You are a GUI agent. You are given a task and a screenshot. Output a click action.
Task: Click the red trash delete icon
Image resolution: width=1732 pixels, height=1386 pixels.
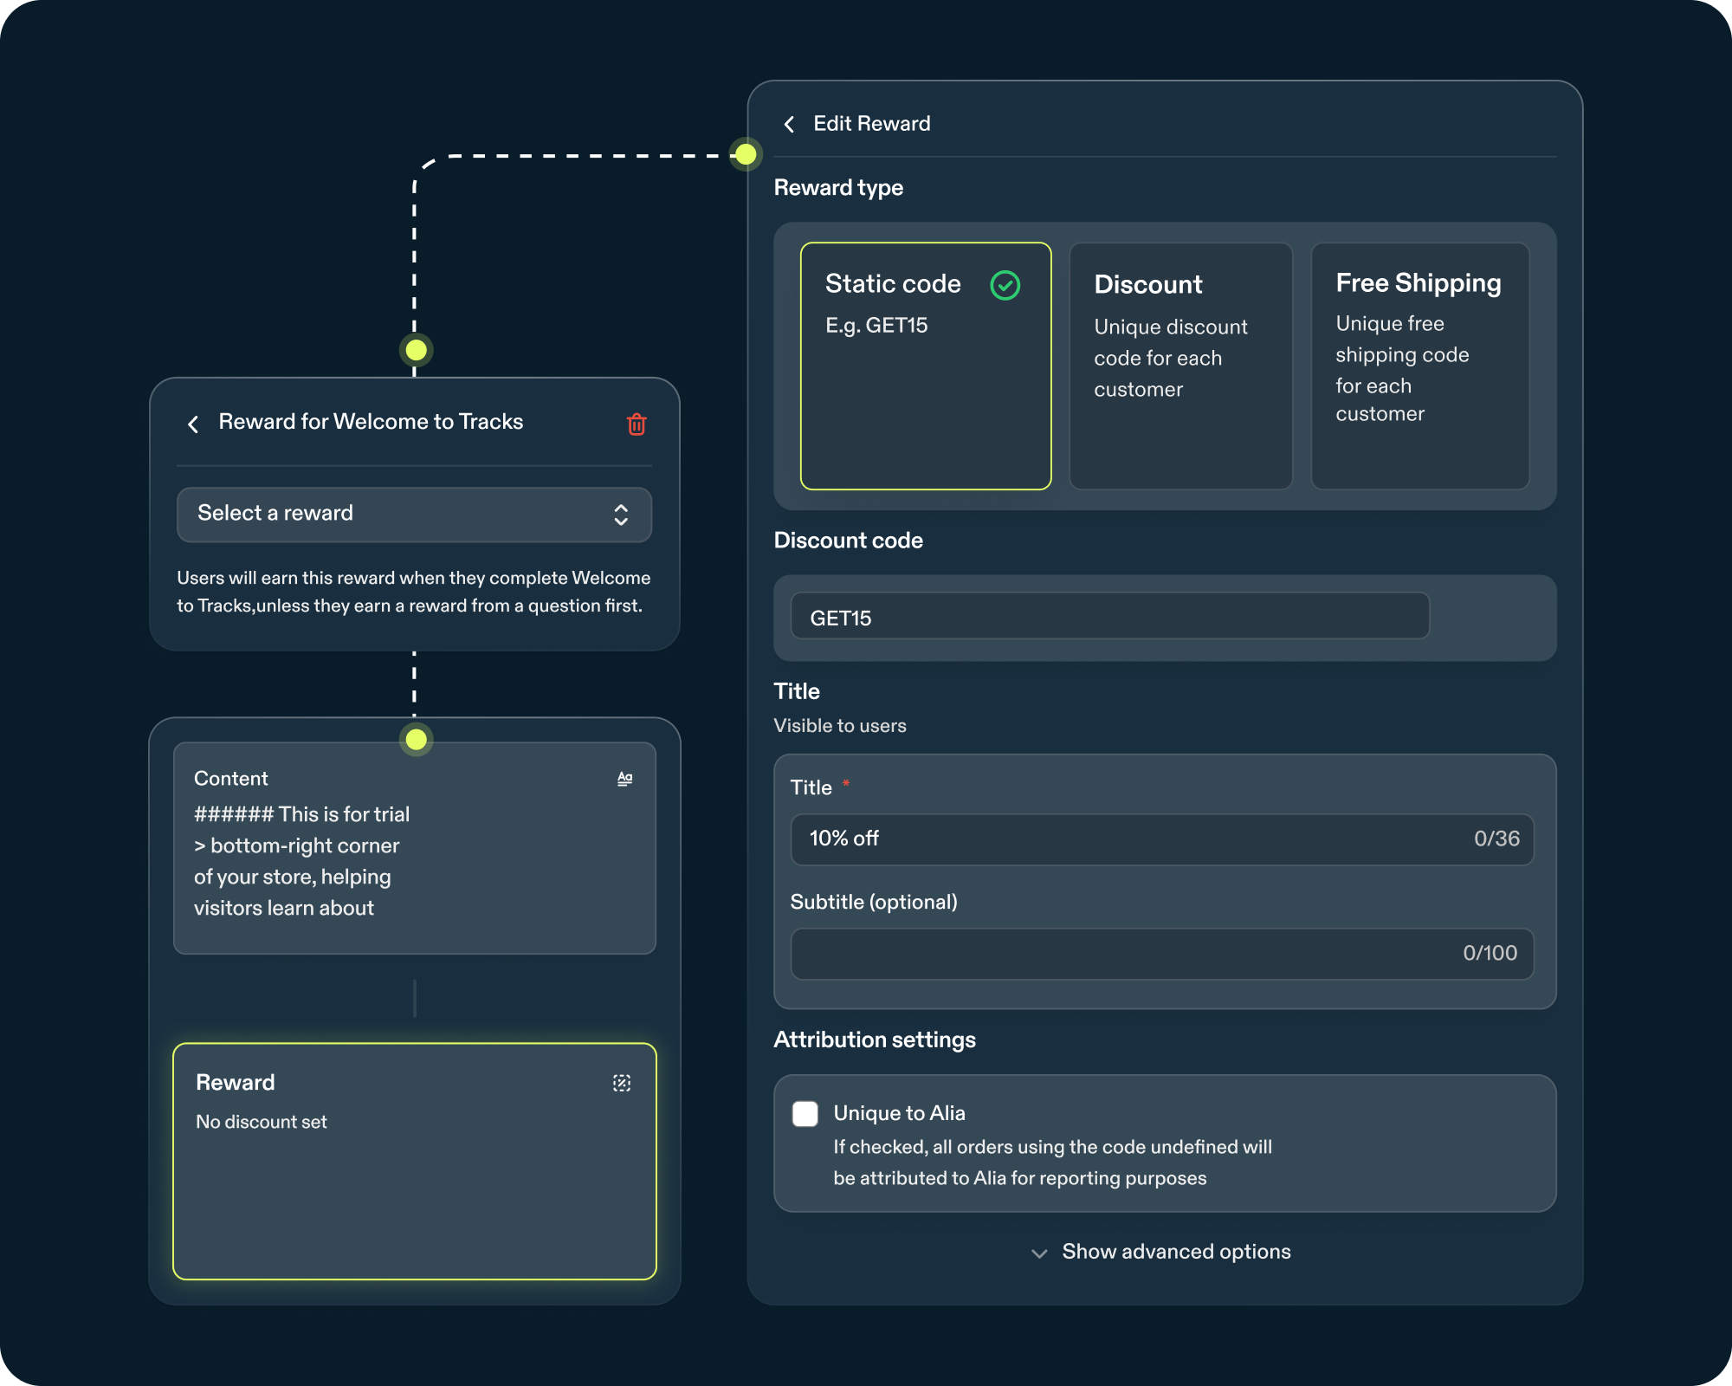click(x=637, y=424)
